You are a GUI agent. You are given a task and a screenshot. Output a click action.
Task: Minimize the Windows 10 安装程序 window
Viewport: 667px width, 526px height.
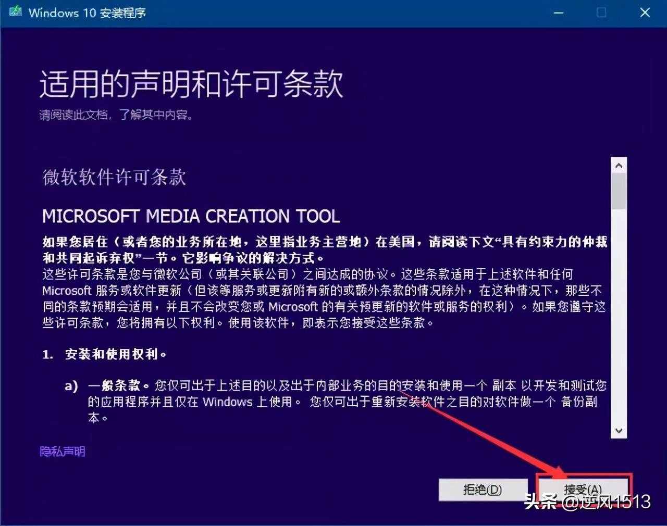point(559,12)
